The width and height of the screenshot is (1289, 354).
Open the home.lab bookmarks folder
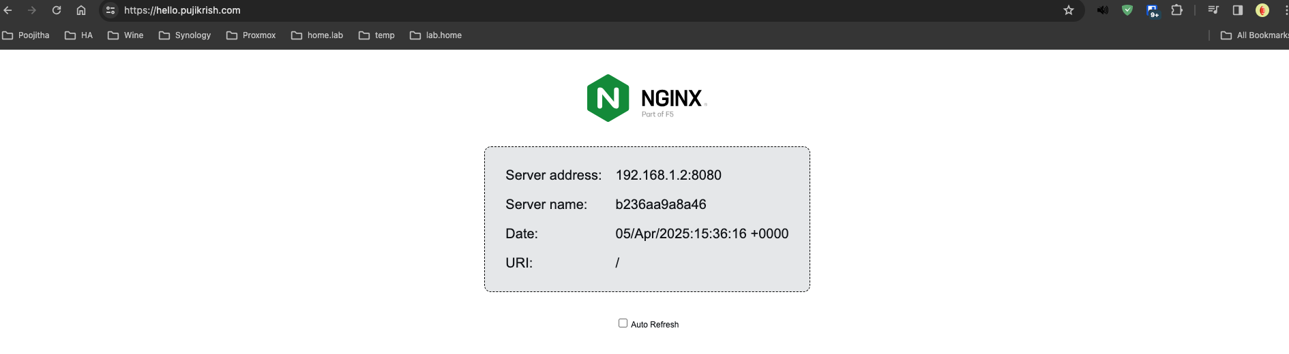click(x=317, y=35)
